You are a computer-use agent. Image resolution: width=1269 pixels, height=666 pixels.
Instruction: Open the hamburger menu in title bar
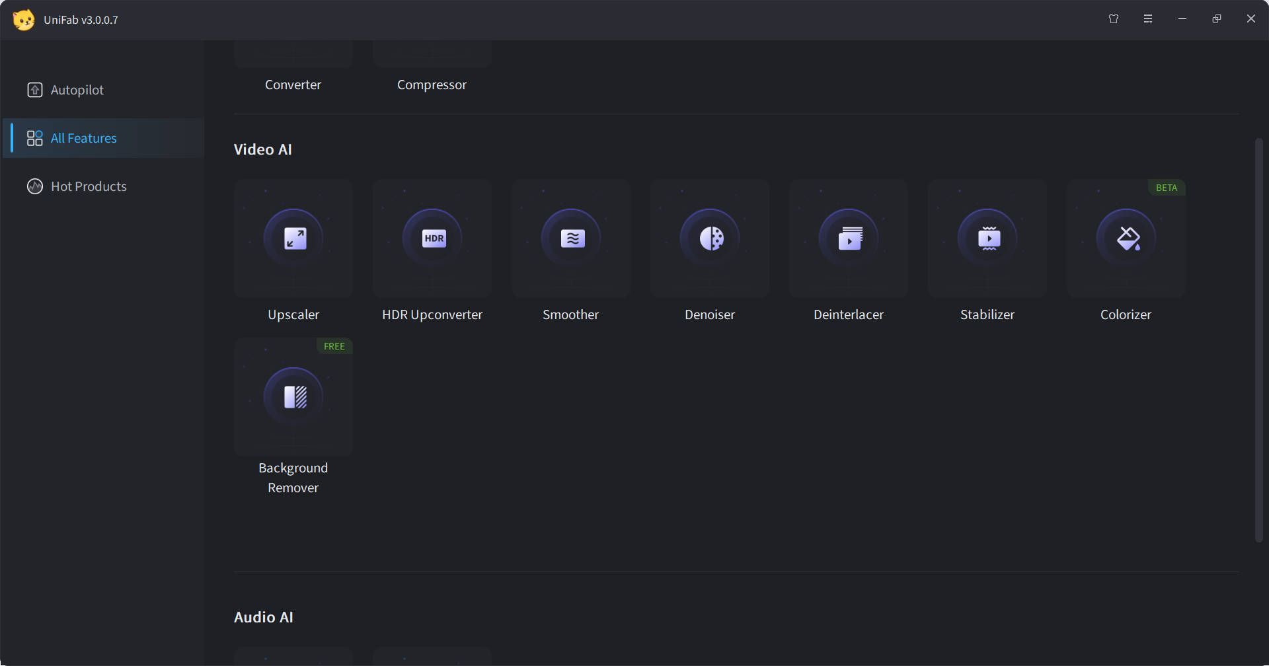pos(1148,18)
